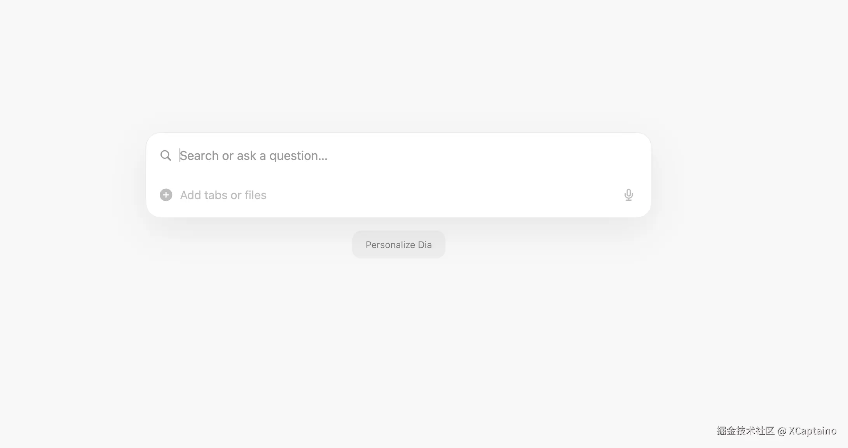
Task: Tap the mic icon at the card's right edge
Action: click(628, 194)
